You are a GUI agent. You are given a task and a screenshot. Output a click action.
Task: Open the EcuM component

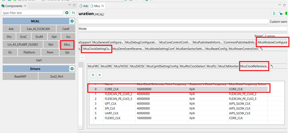coord(39,37)
